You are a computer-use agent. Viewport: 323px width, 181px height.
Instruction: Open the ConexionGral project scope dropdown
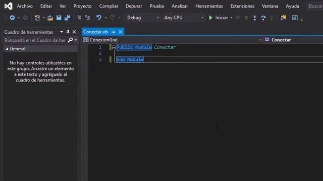260,40
